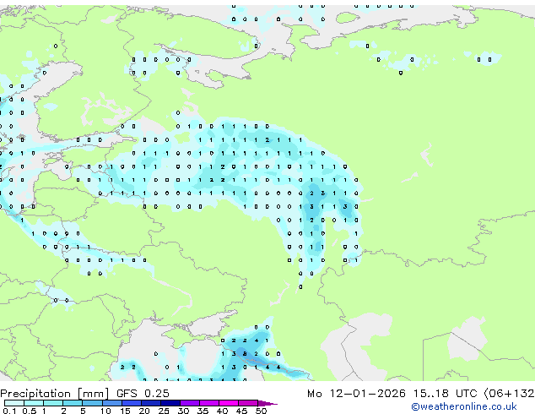Pick the legend swatch between 15 and 20
535x414 pixels.
click(132, 403)
